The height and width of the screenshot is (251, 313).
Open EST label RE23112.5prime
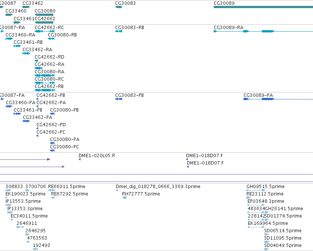265,194
